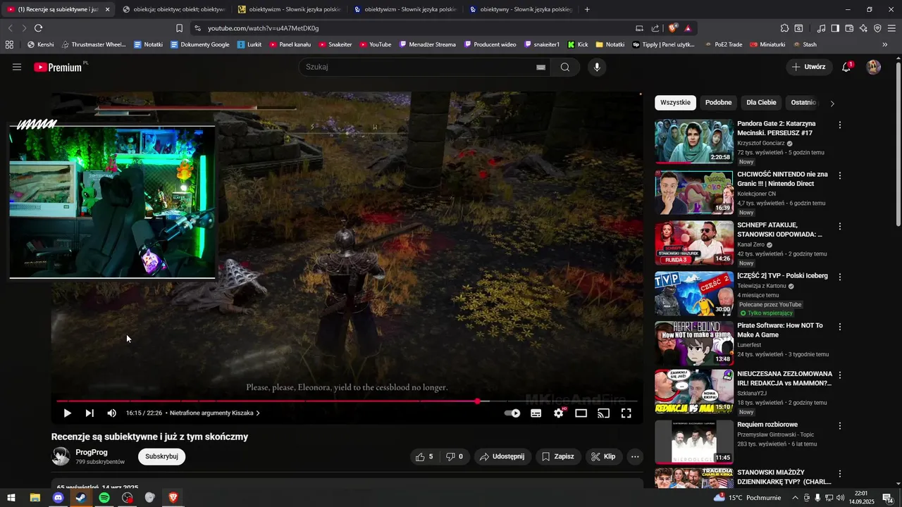Open player settings gear
Screen dimensions: 902x507
coord(559,413)
